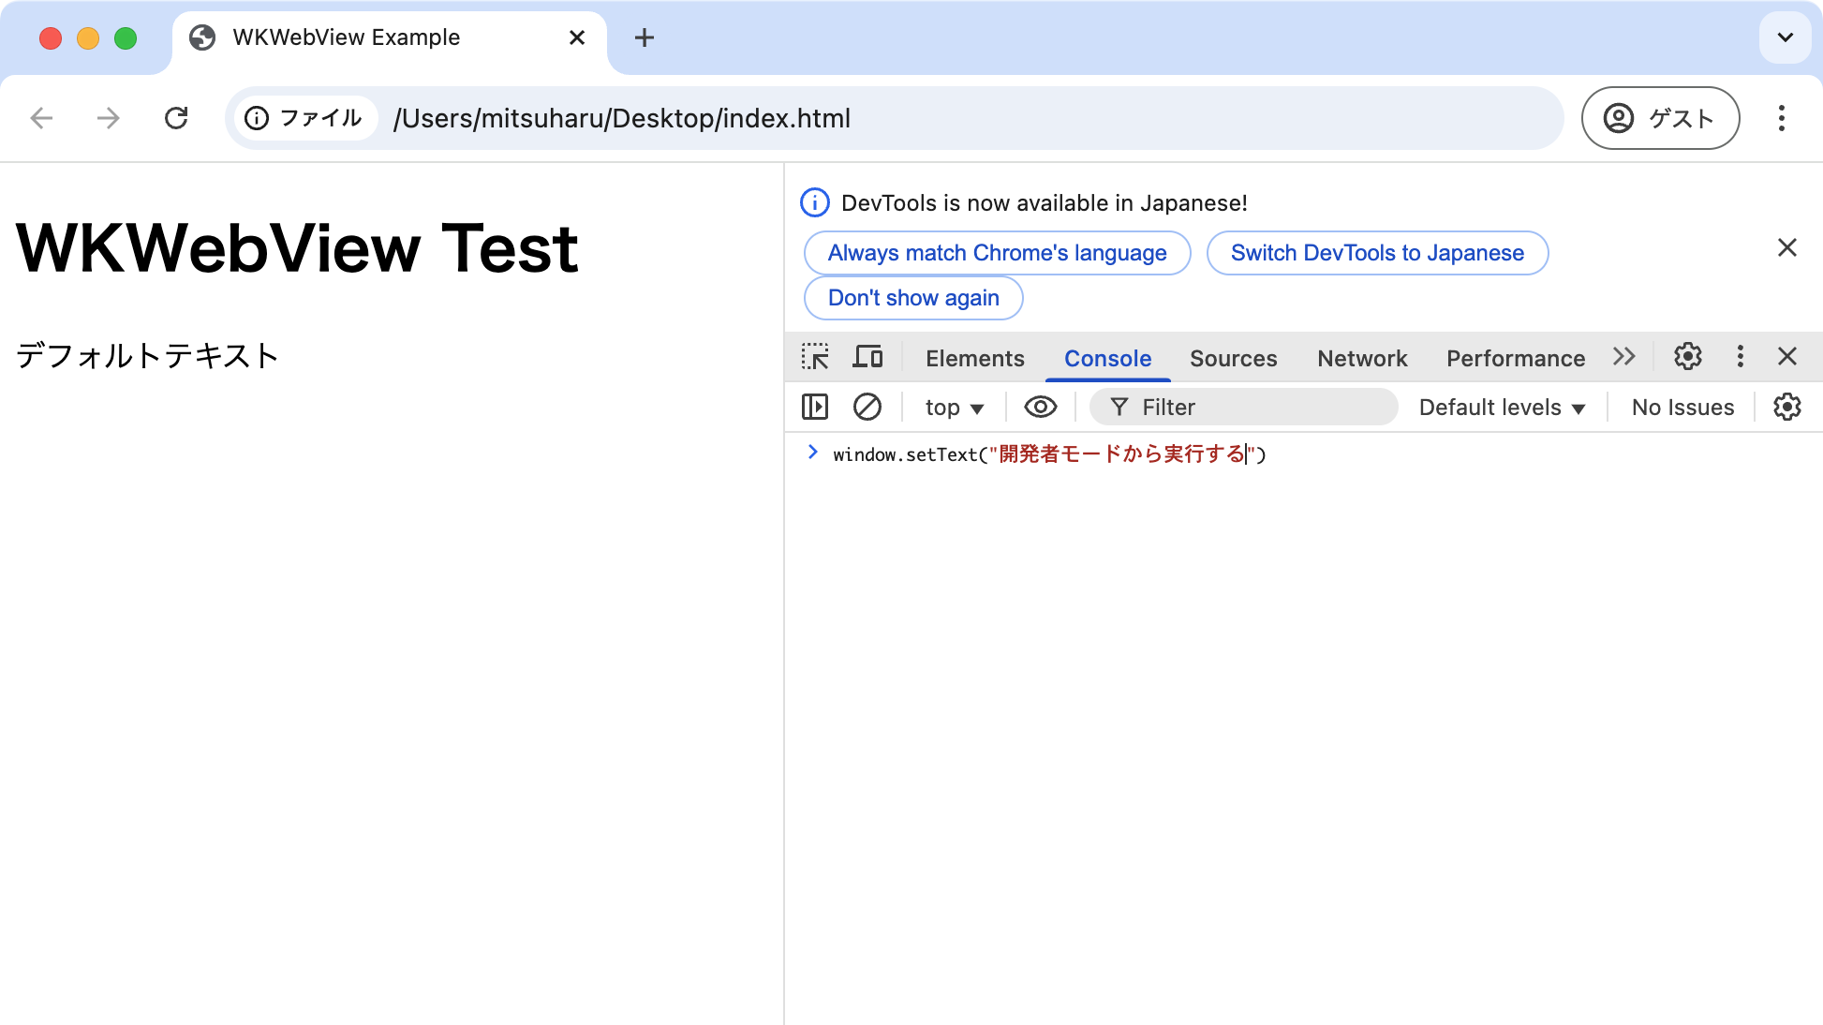This screenshot has height=1025, width=1823.
Task: Reload the current page
Action: pos(177,118)
